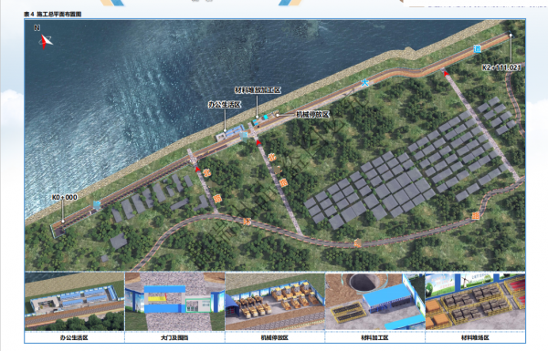The width and height of the screenshot is (548, 351).
Task: Click the 材料堆场区 caption under the thumbnail
Action: tap(475, 337)
